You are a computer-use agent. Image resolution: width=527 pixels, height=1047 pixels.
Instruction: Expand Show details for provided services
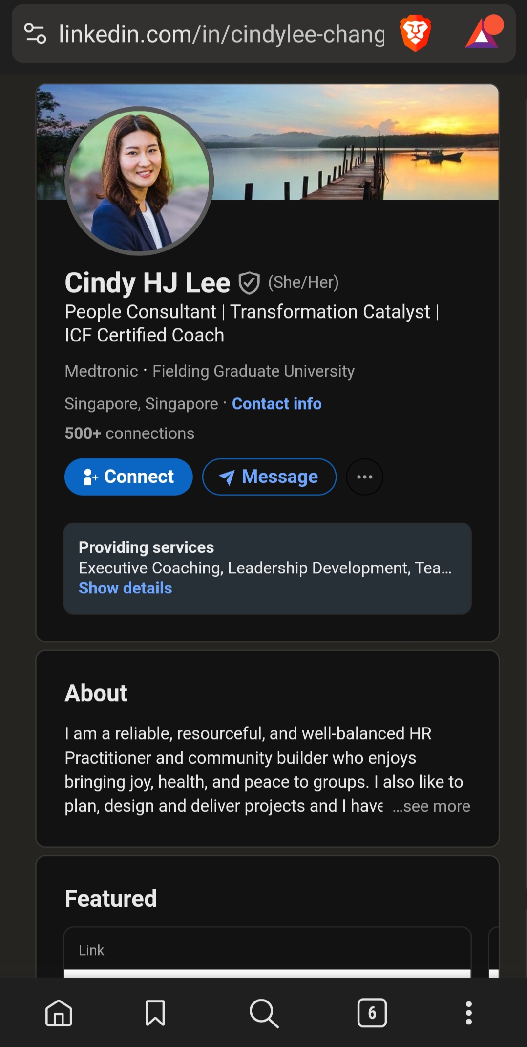click(126, 588)
